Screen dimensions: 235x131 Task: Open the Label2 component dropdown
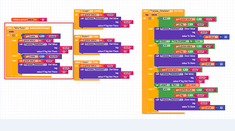[164, 85]
